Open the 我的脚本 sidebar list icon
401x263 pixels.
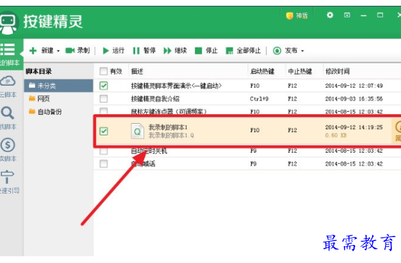pyautogui.click(x=8, y=49)
